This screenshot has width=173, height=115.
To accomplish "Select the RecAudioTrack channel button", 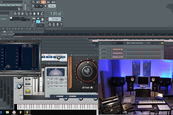I will (x=118, y=53).
